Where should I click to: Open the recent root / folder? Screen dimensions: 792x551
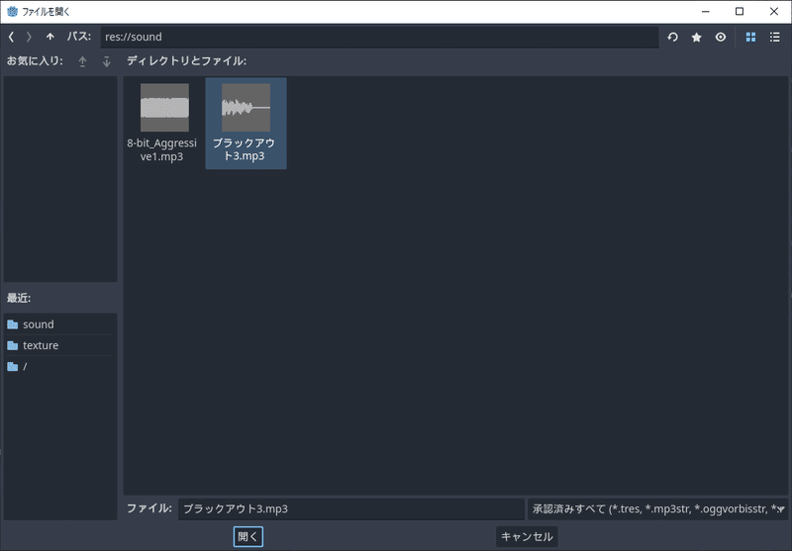(59, 367)
